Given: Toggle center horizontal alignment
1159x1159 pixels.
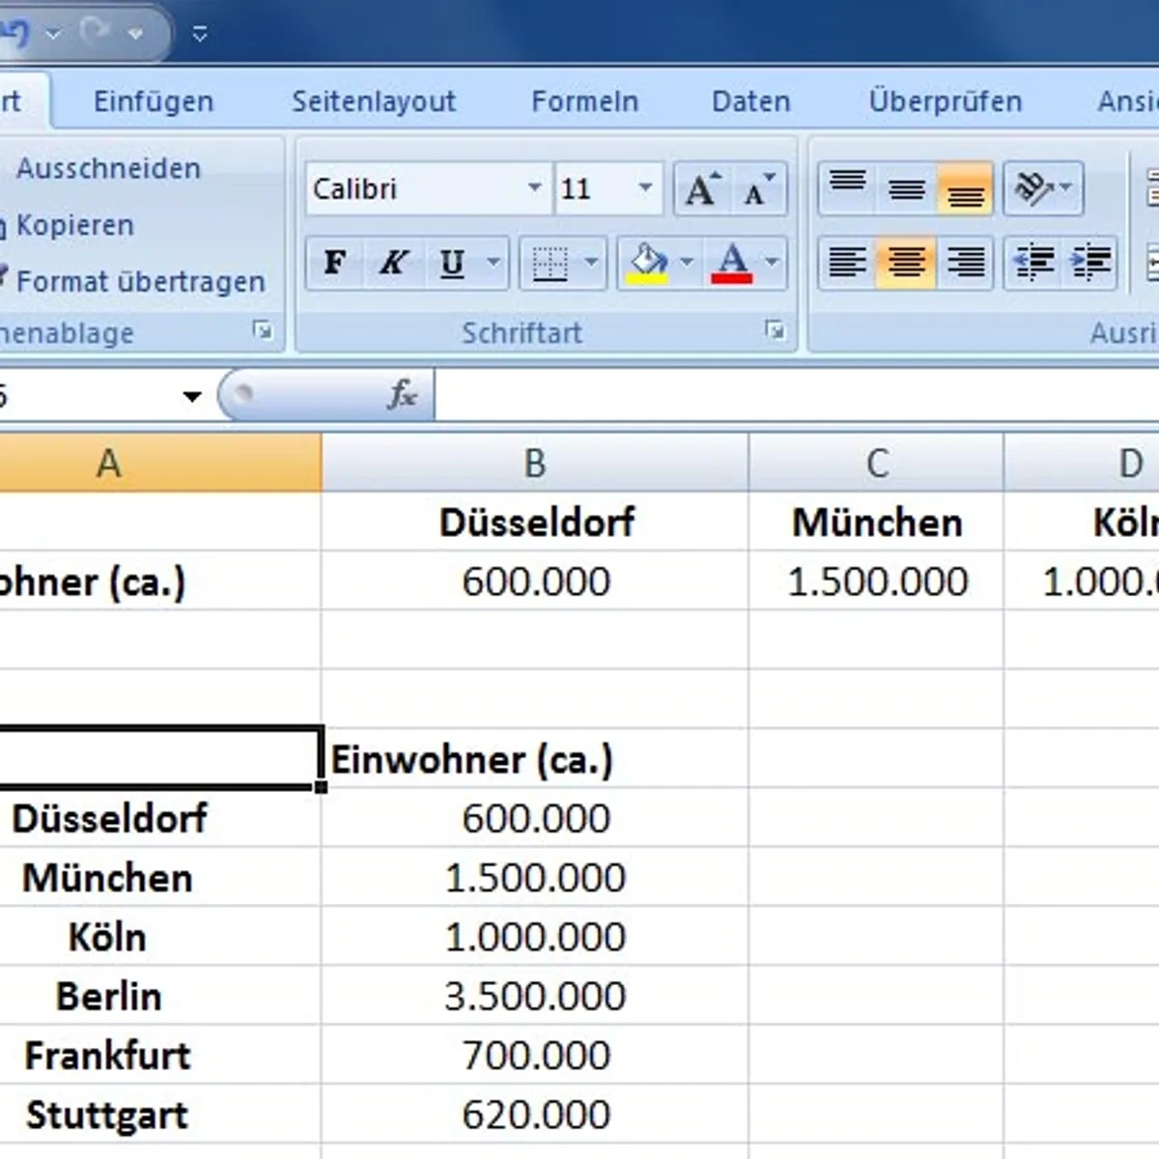Looking at the screenshot, I should coord(906,263).
